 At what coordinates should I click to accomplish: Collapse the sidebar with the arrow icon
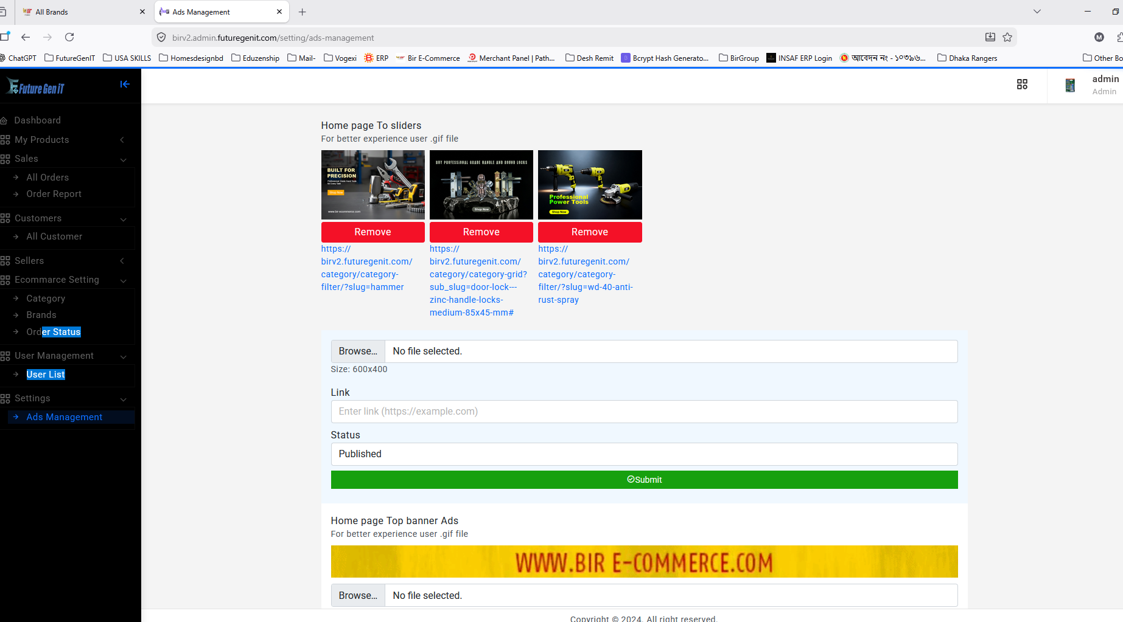(125, 85)
